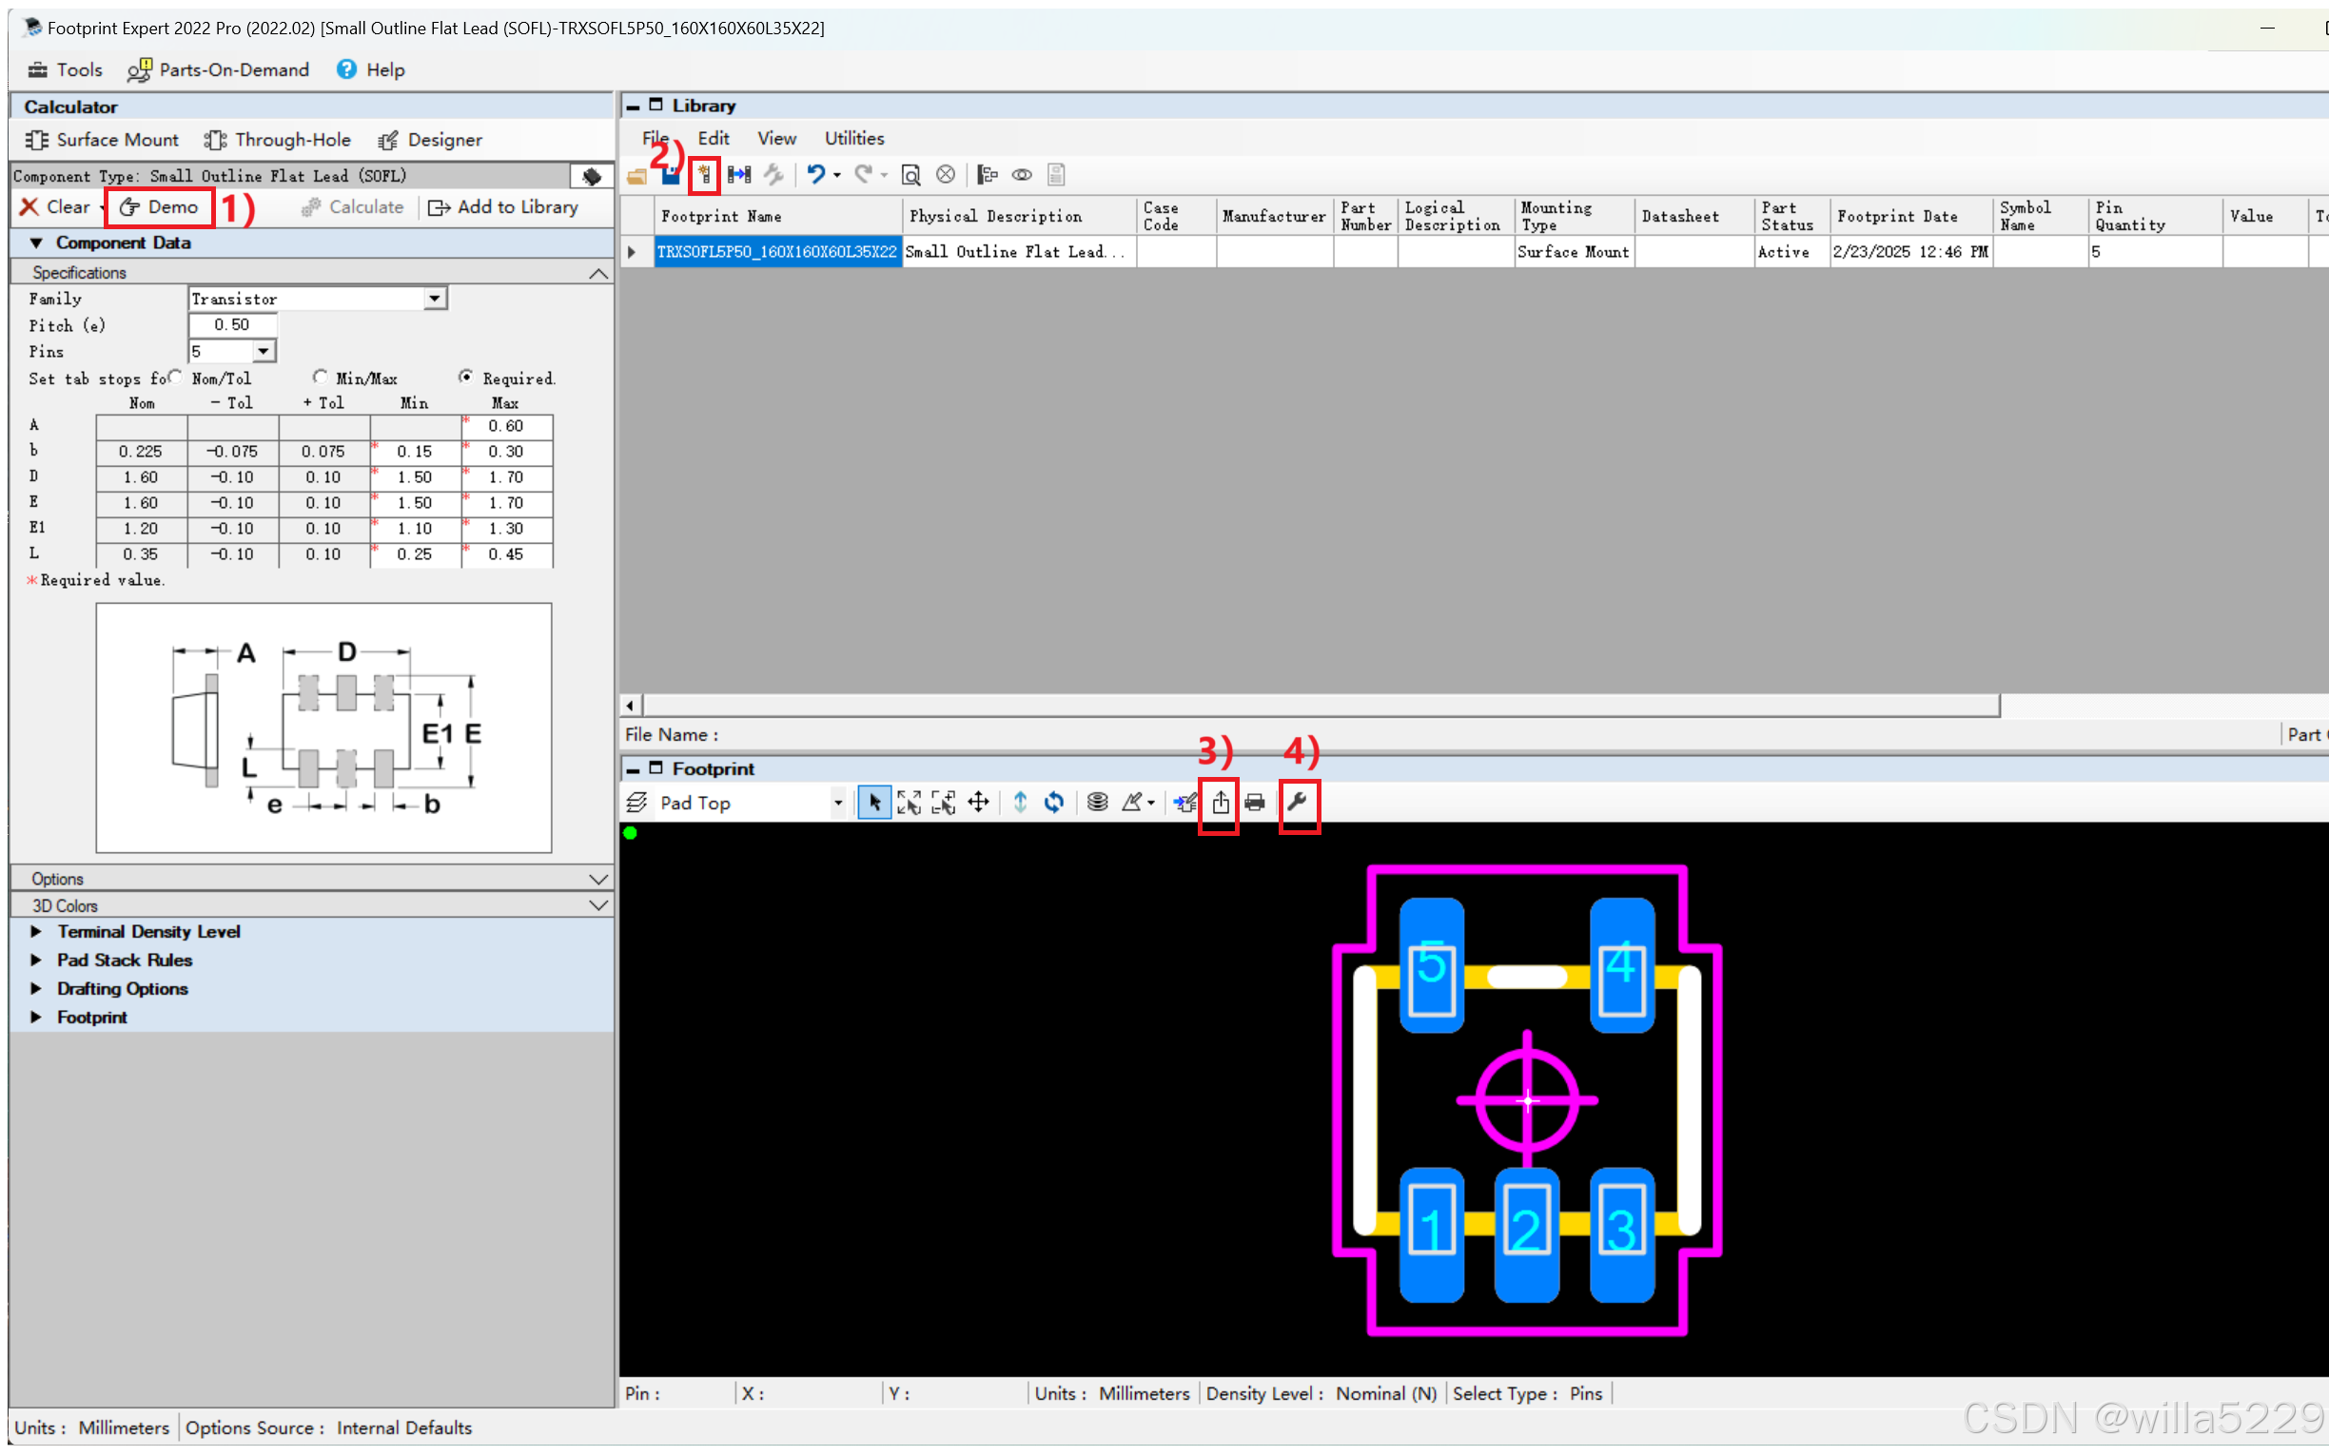The image size is (2329, 1456).
Task: Select the Nom/Tol radio button
Action: pyautogui.click(x=175, y=377)
